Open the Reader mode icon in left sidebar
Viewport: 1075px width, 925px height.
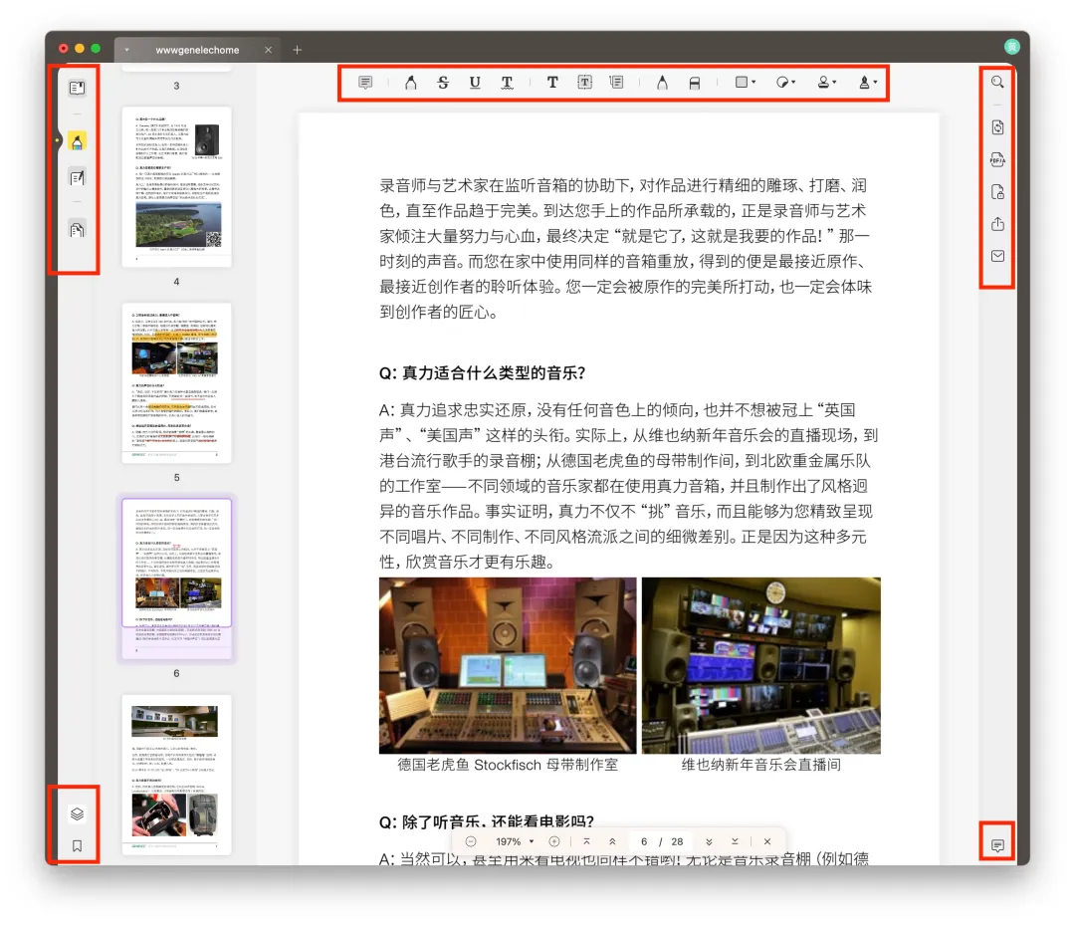click(77, 88)
